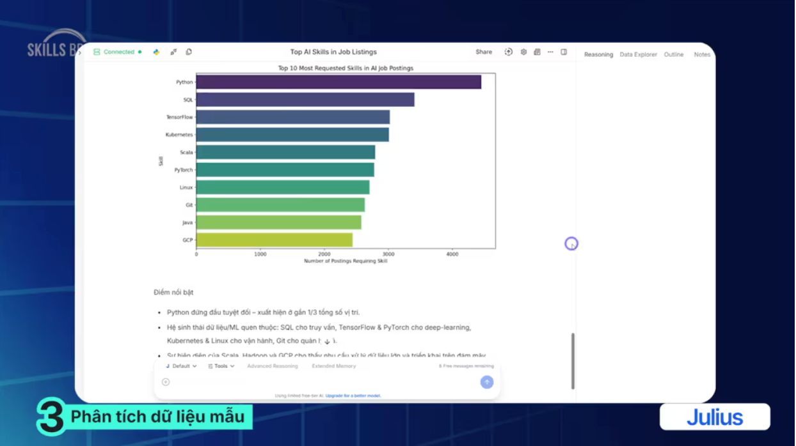Open the Outline tab
Screen dimensions: 796x446
[673, 55]
